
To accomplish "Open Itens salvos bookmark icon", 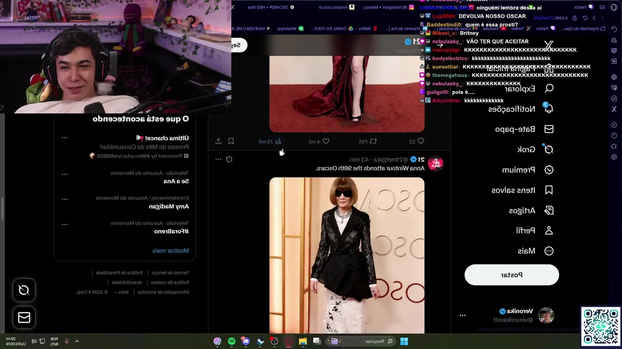I will [549, 190].
